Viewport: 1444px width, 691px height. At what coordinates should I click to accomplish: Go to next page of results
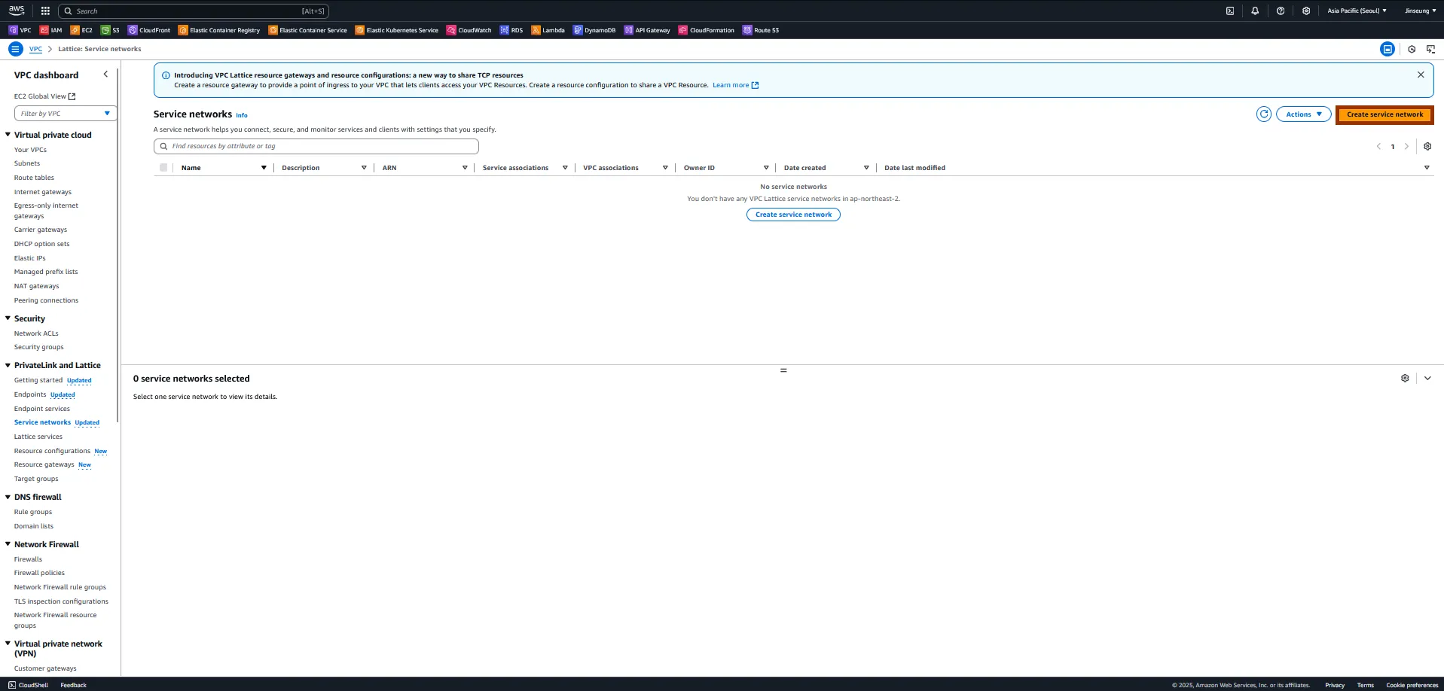tap(1406, 147)
